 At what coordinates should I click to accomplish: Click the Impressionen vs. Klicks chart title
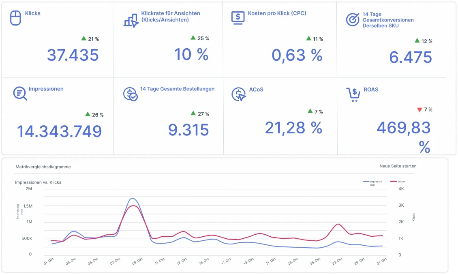point(38,182)
